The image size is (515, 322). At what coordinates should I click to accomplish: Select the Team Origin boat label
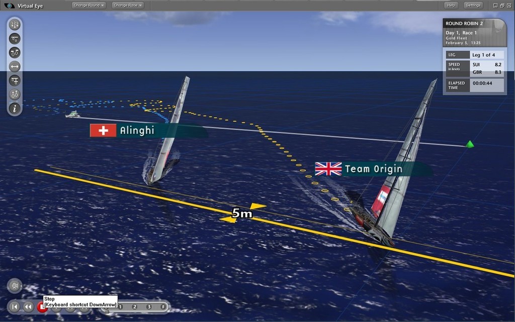tap(374, 169)
